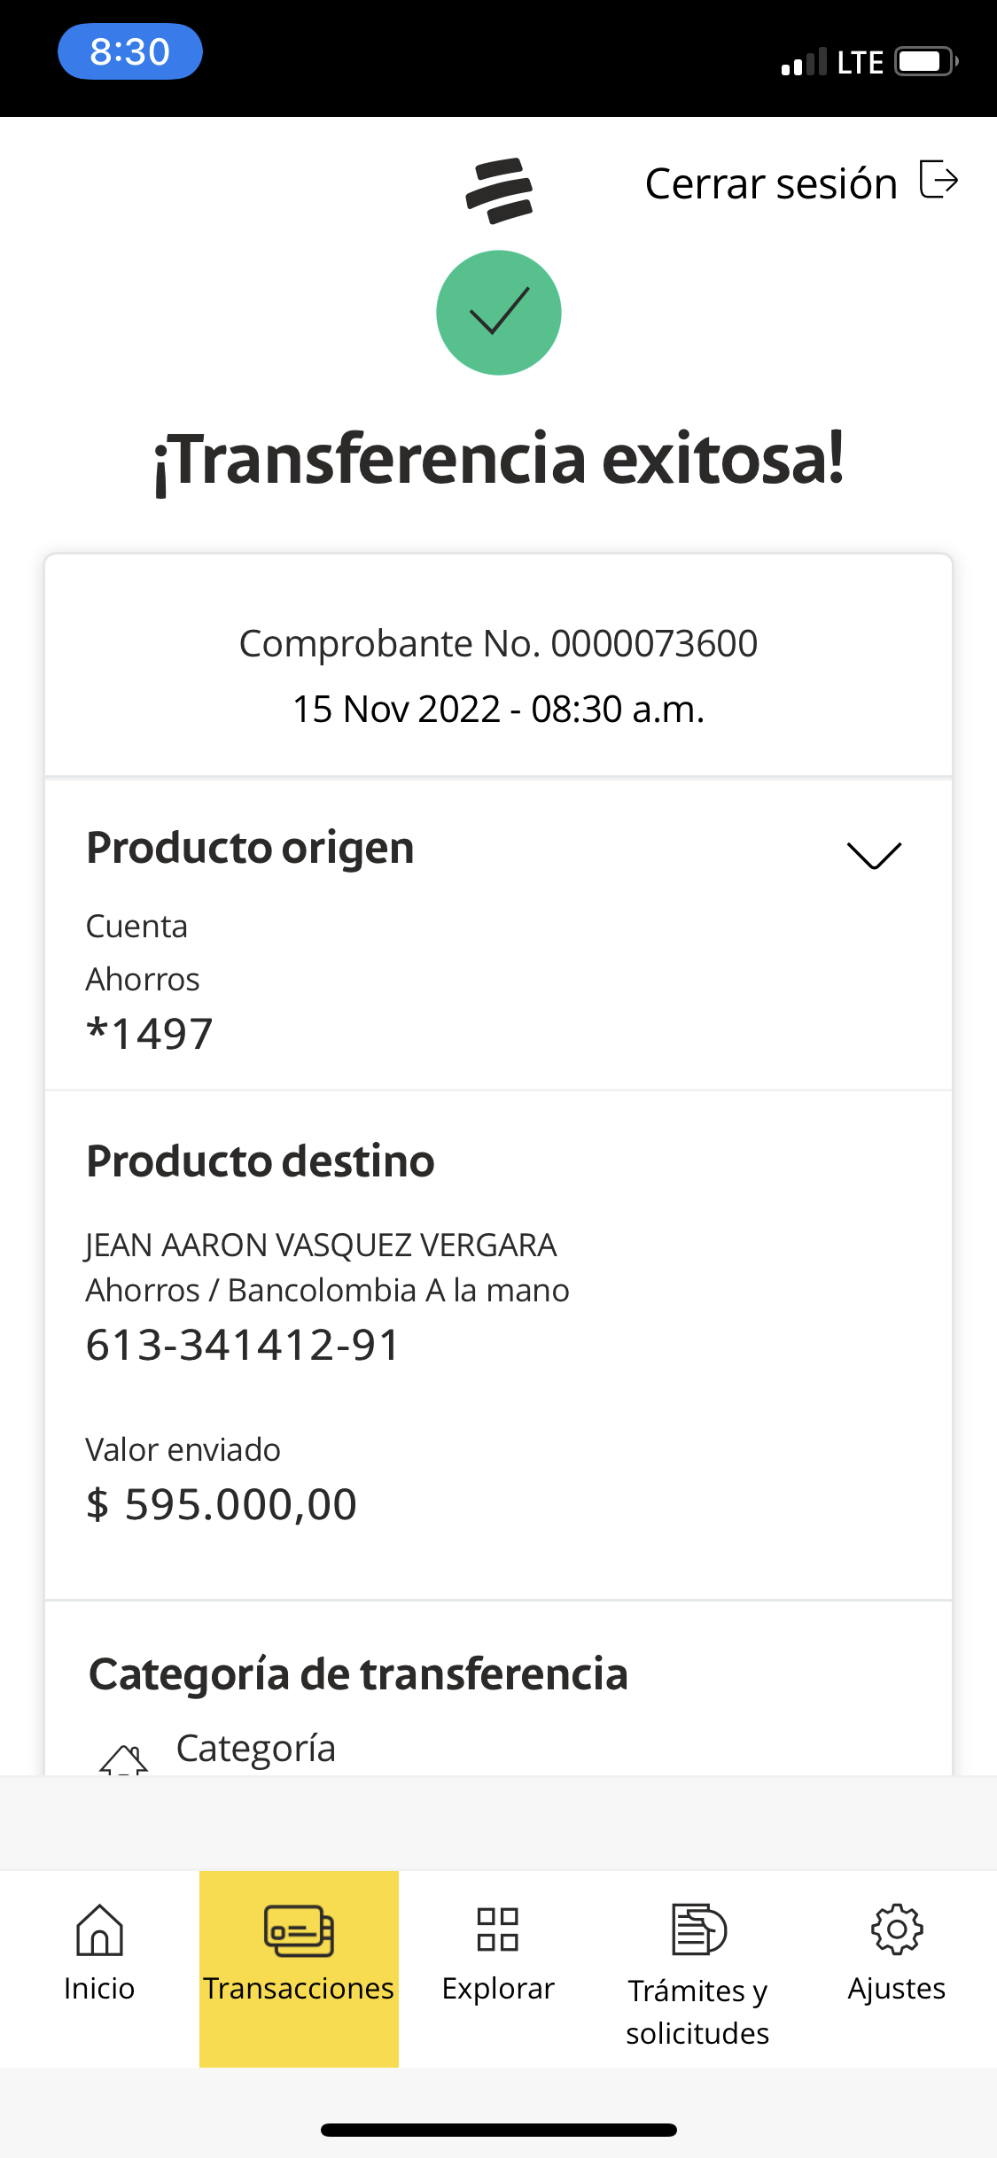Tap the Trámites y solicitudes document icon

(x=698, y=1929)
